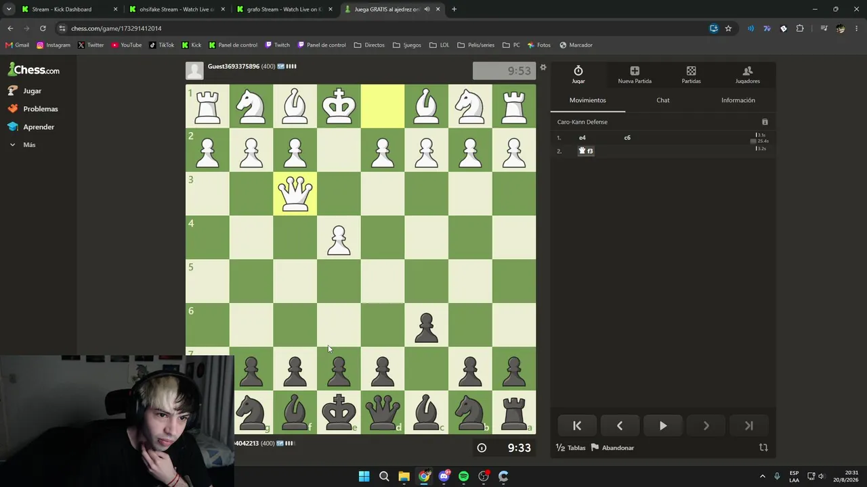This screenshot has height=487, width=867.
Task: Open Spotify from taskbar
Action: click(x=463, y=476)
